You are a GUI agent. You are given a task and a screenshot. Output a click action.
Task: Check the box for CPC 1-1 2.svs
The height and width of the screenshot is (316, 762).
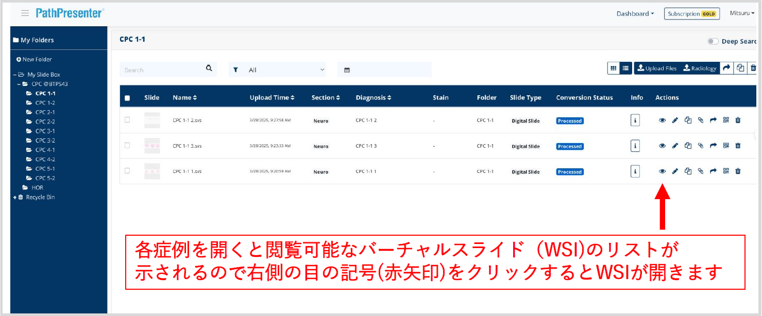point(127,120)
